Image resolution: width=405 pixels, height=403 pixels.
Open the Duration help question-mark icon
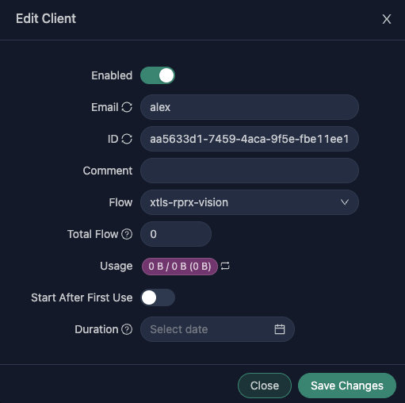(x=127, y=329)
